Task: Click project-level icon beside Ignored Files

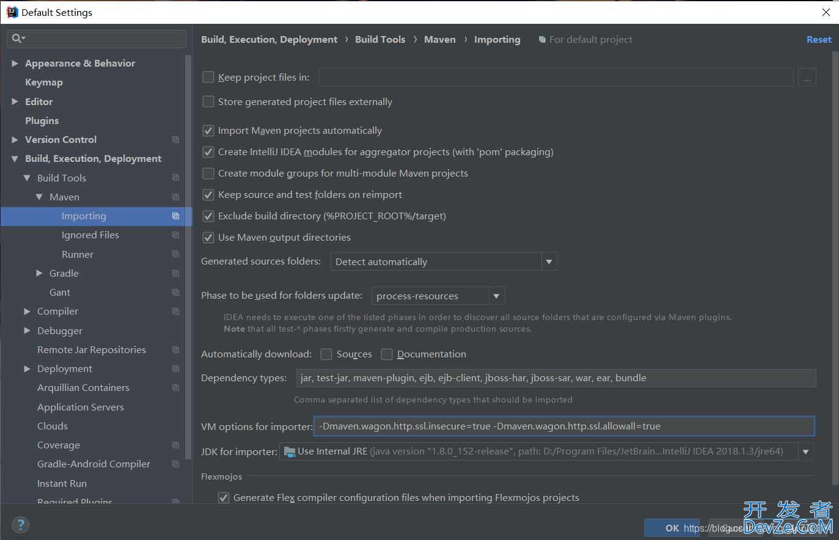Action: 175,235
